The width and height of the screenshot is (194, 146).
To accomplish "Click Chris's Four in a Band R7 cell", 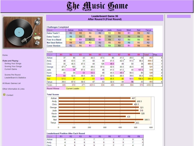I will pyautogui.click(x=90, y=40).
